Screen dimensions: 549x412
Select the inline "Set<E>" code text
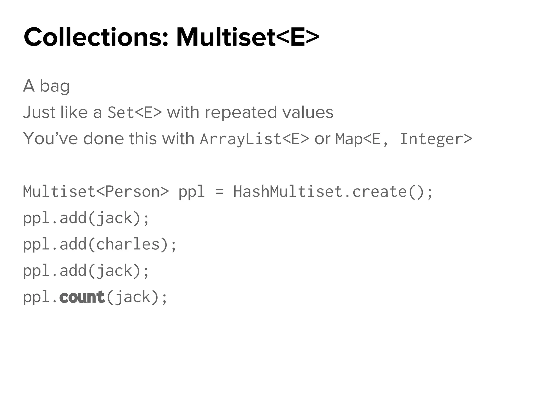pyautogui.click(x=135, y=112)
